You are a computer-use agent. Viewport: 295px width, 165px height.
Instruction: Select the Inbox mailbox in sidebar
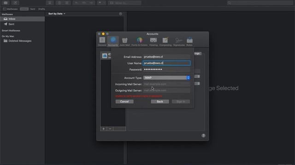pyautogui.click(x=23, y=19)
